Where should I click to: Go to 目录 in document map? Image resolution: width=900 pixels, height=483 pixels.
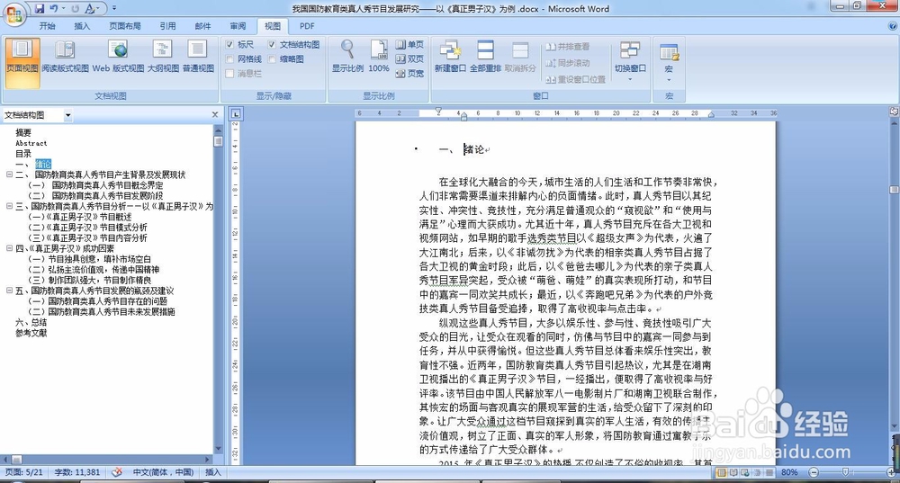[23, 154]
